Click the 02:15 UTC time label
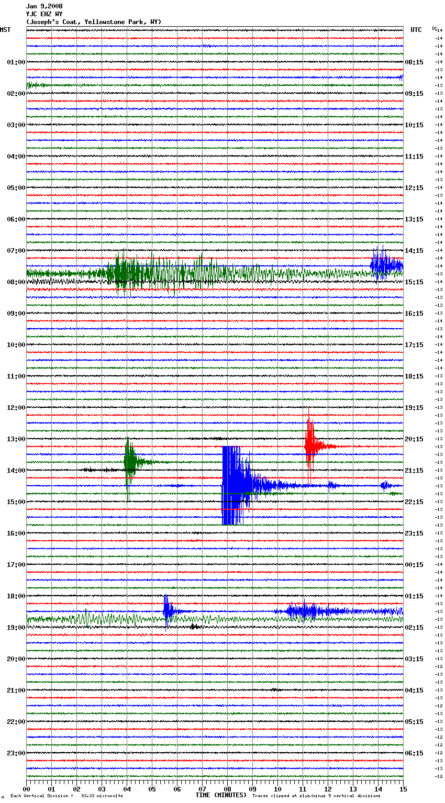The height and width of the screenshot is (803, 445). [414, 628]
